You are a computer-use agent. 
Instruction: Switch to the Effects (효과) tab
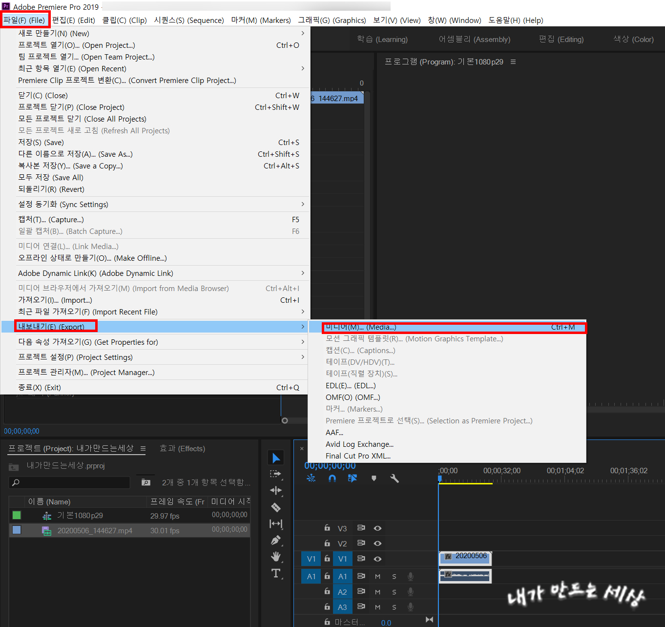pos(183,448)
